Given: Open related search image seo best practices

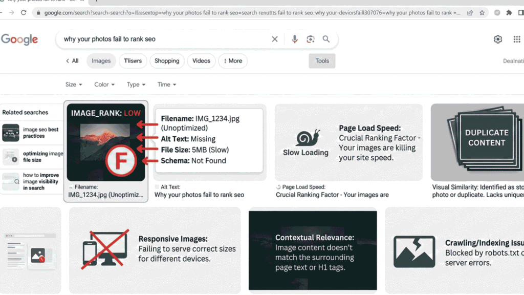Looking at the screenshot, I should (x=32, y=133).
